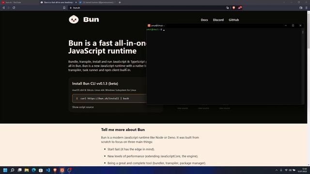Reload the current page
Image resolution: width=310 pixels, height=174 pixels.
click(14, 8)
